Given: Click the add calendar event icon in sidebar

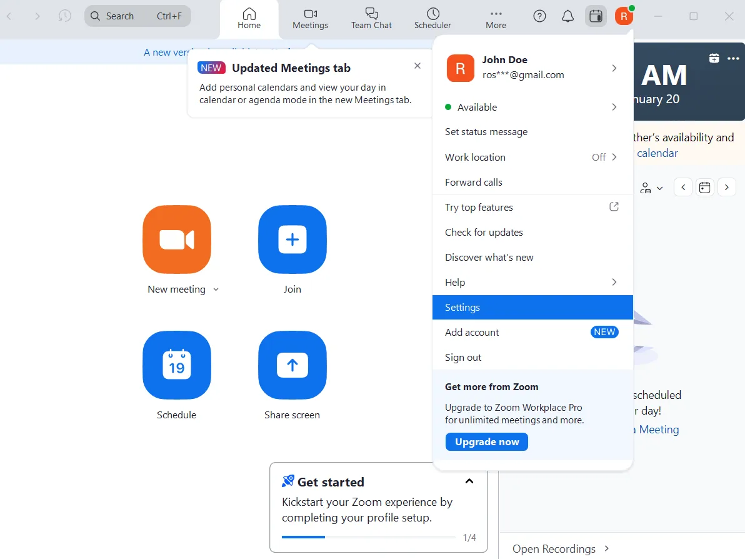Looking at the screenshot, I should coord(714,59).
